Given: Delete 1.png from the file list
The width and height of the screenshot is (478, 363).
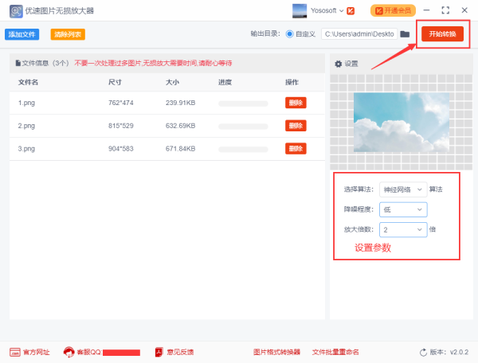Looking at the screenshot, I should [x=296, y=103].
